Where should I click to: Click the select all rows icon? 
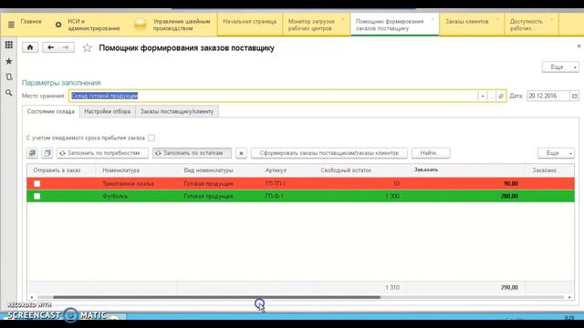point(33,153)
